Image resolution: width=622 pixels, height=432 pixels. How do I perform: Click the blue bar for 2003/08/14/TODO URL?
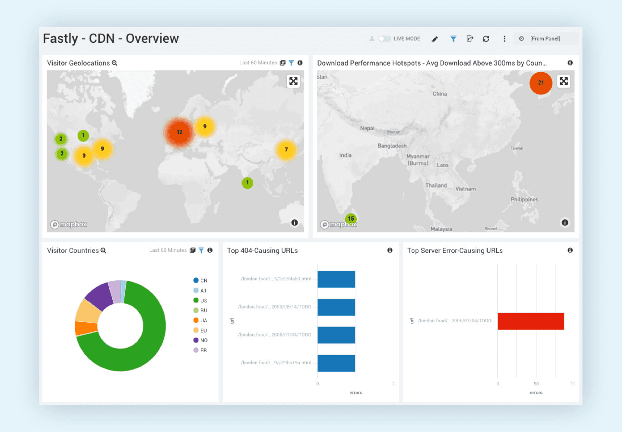[336, 307]
